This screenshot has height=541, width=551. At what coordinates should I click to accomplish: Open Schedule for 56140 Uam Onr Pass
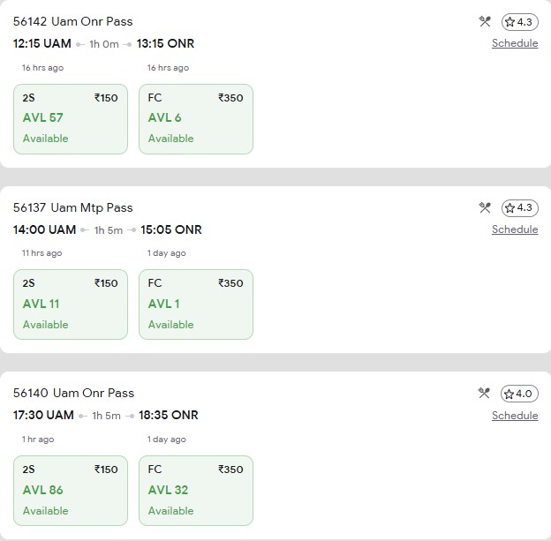pos(515,416)
